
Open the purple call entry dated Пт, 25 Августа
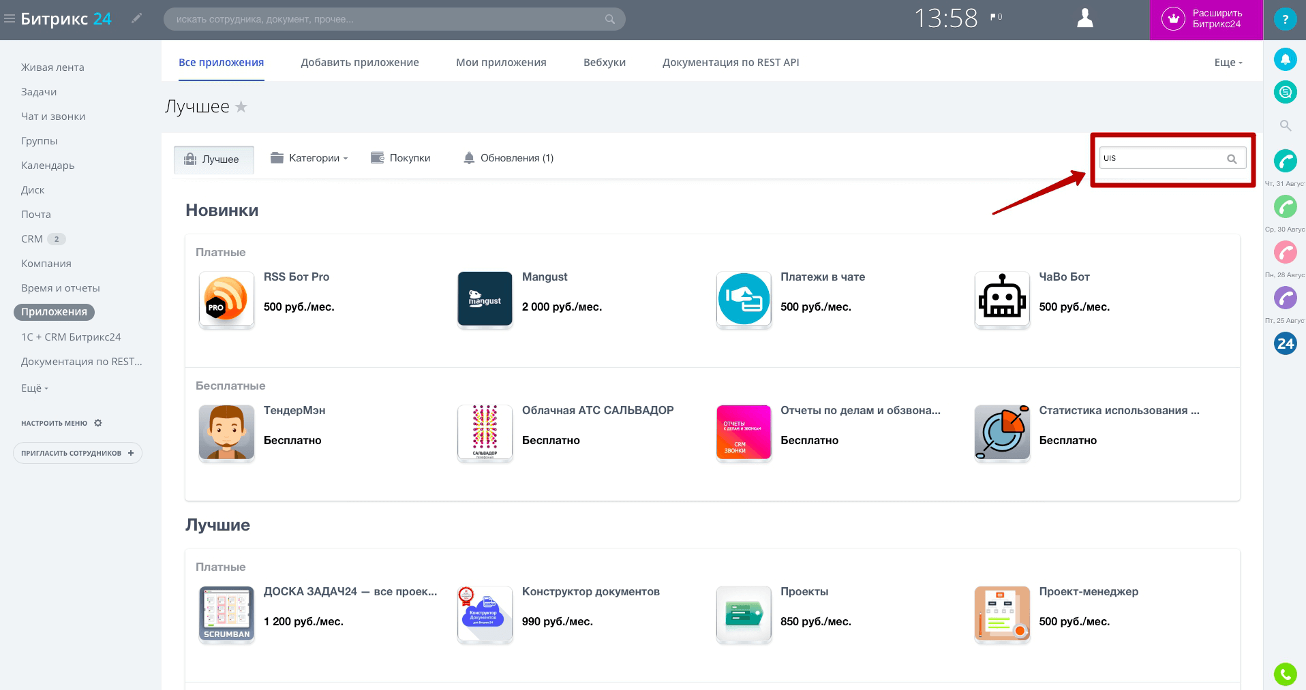1285,298
